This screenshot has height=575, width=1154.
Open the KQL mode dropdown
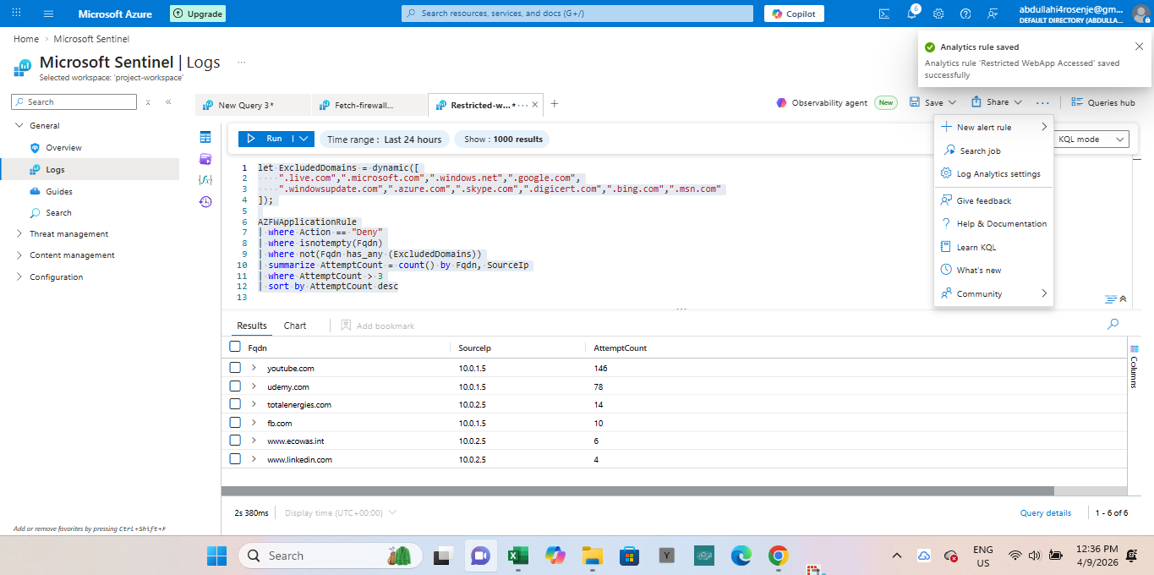pos(1091,140)
